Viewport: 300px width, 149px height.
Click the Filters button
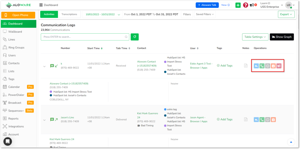click(x=187, y=14)
